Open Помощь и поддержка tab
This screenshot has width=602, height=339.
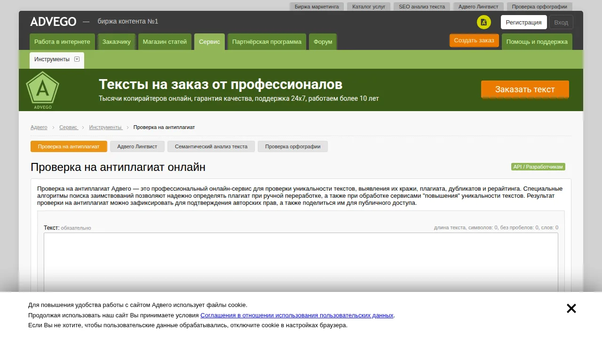(537, 42)
